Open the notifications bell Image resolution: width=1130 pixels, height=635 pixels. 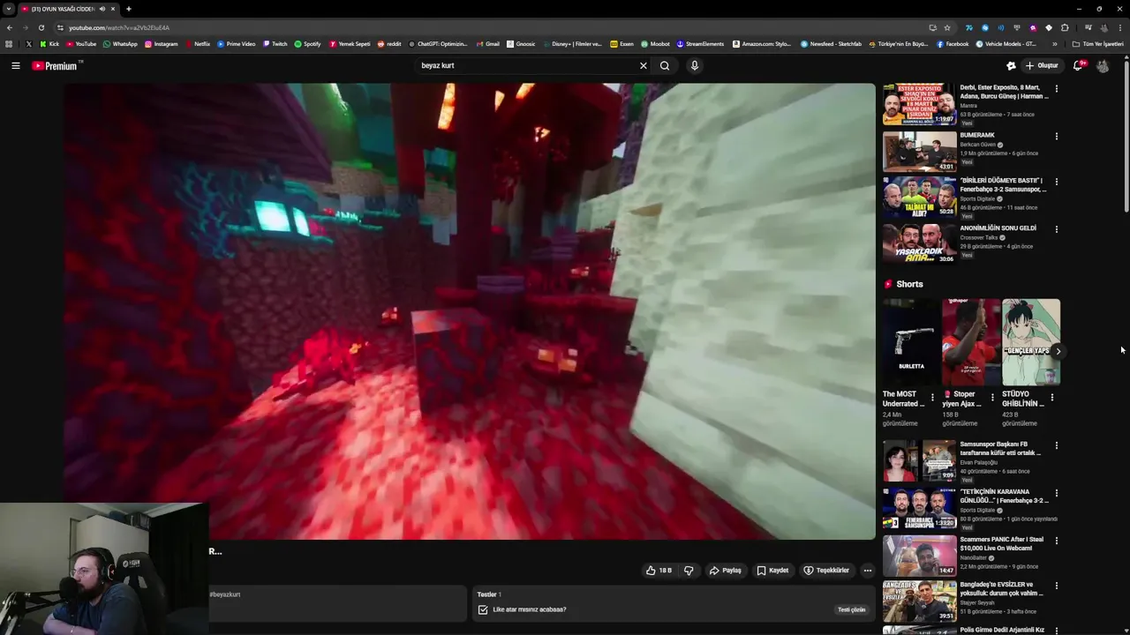click(x=1078, y=65)
